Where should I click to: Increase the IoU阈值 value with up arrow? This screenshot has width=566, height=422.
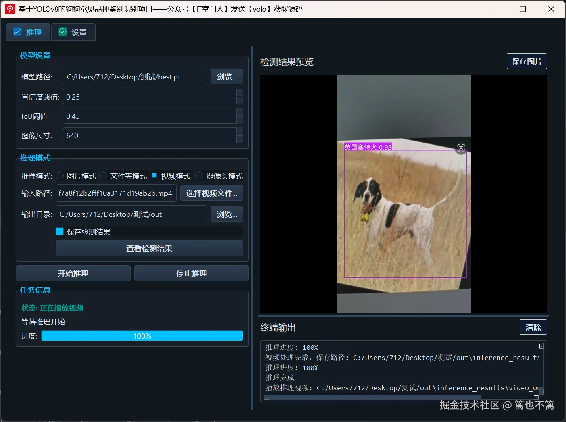[239, 112]
